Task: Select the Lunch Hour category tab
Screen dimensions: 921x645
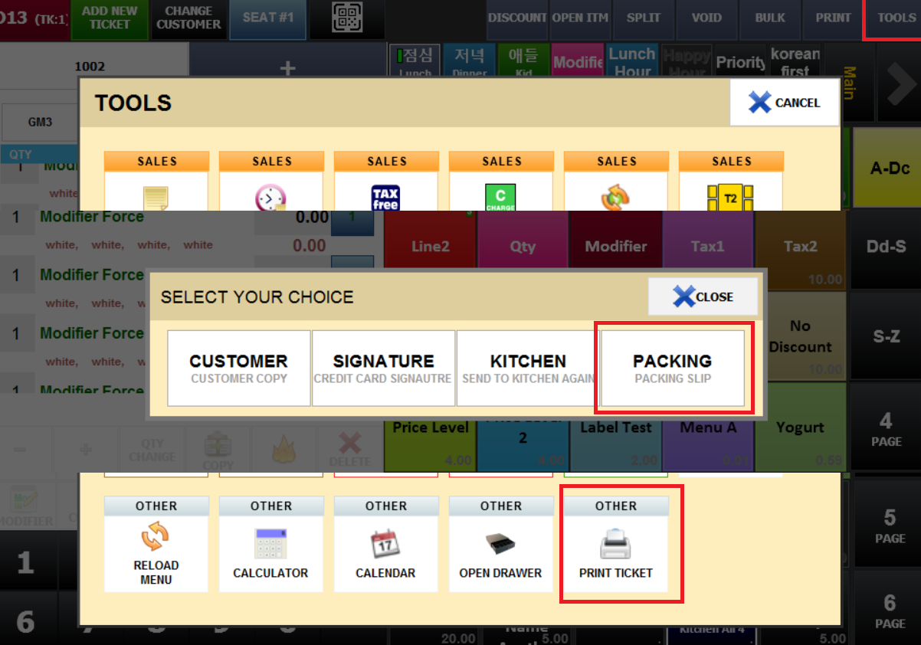Action: click(632, 60)
